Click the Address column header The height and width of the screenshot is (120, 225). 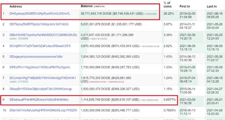pos(16,6)
